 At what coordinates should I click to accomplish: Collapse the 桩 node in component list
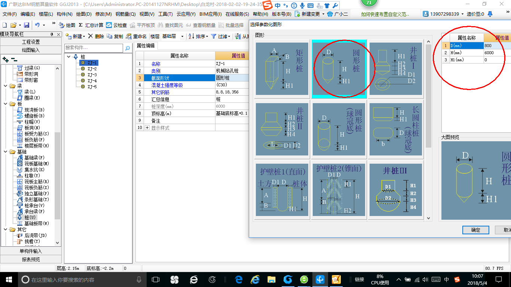coord(69,57)
